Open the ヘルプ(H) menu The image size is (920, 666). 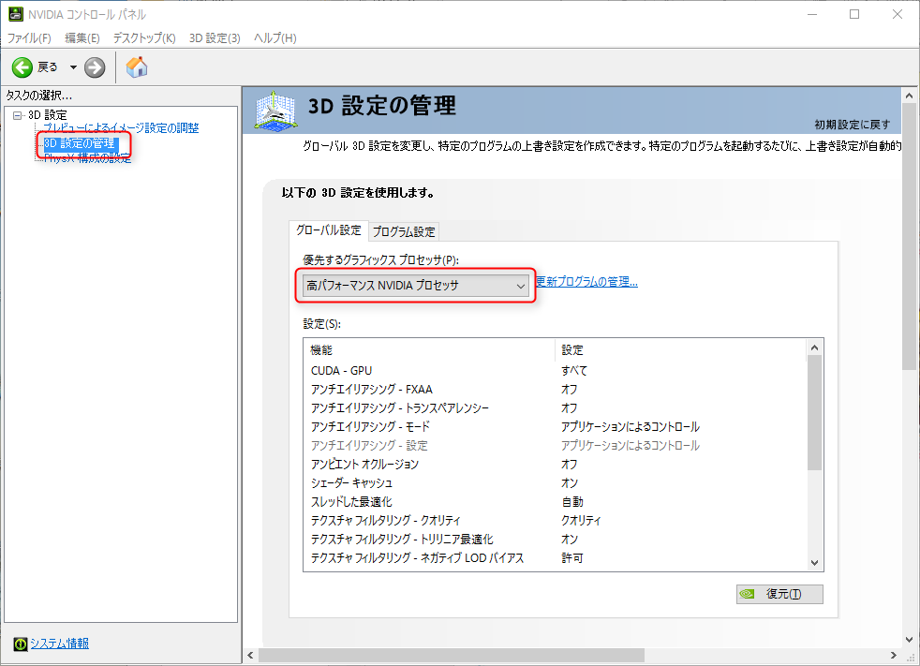click(x=275, y=38)
